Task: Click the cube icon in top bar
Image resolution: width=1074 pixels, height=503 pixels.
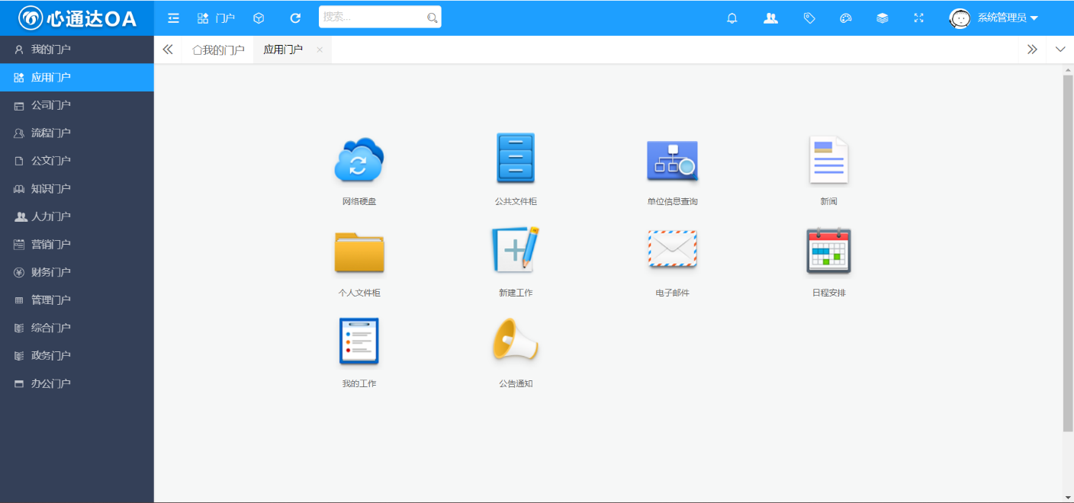Action: tap(259, 18)
